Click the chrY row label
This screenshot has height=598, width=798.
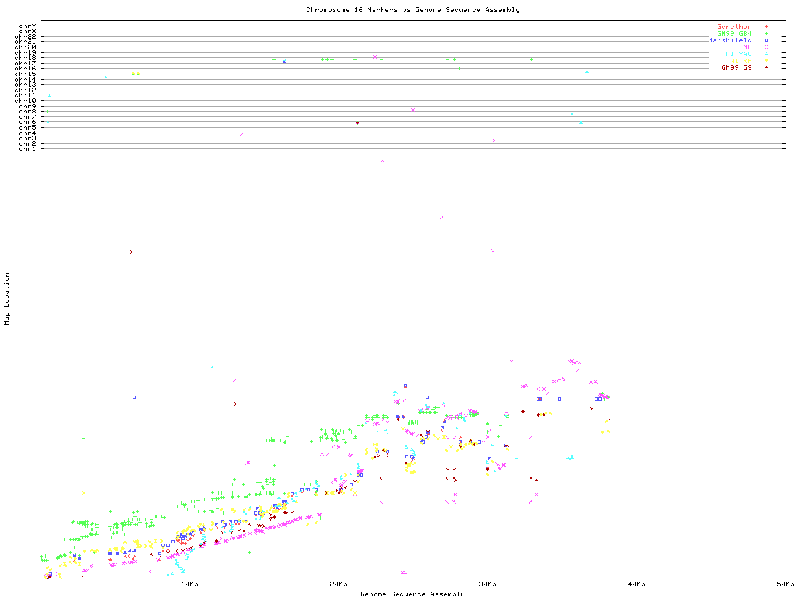[27, 26]
